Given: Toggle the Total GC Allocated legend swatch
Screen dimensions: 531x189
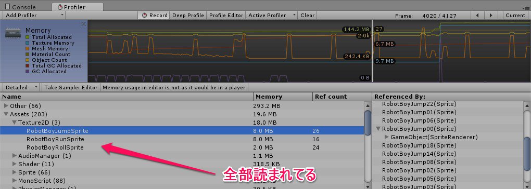Looking at the screenshot, I should (x=28, y=66).
